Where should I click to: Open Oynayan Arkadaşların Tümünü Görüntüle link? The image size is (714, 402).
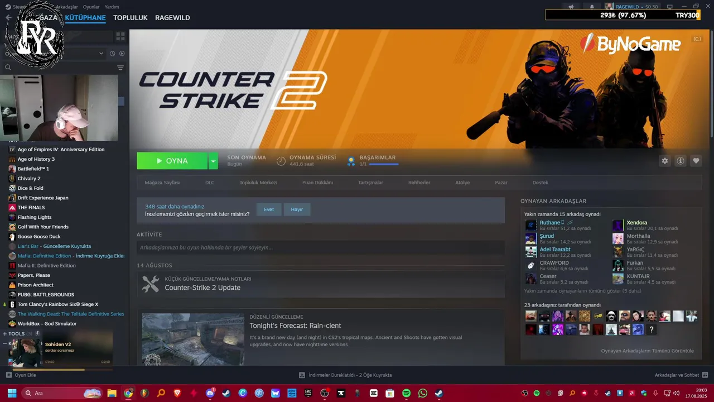(647, 351)
